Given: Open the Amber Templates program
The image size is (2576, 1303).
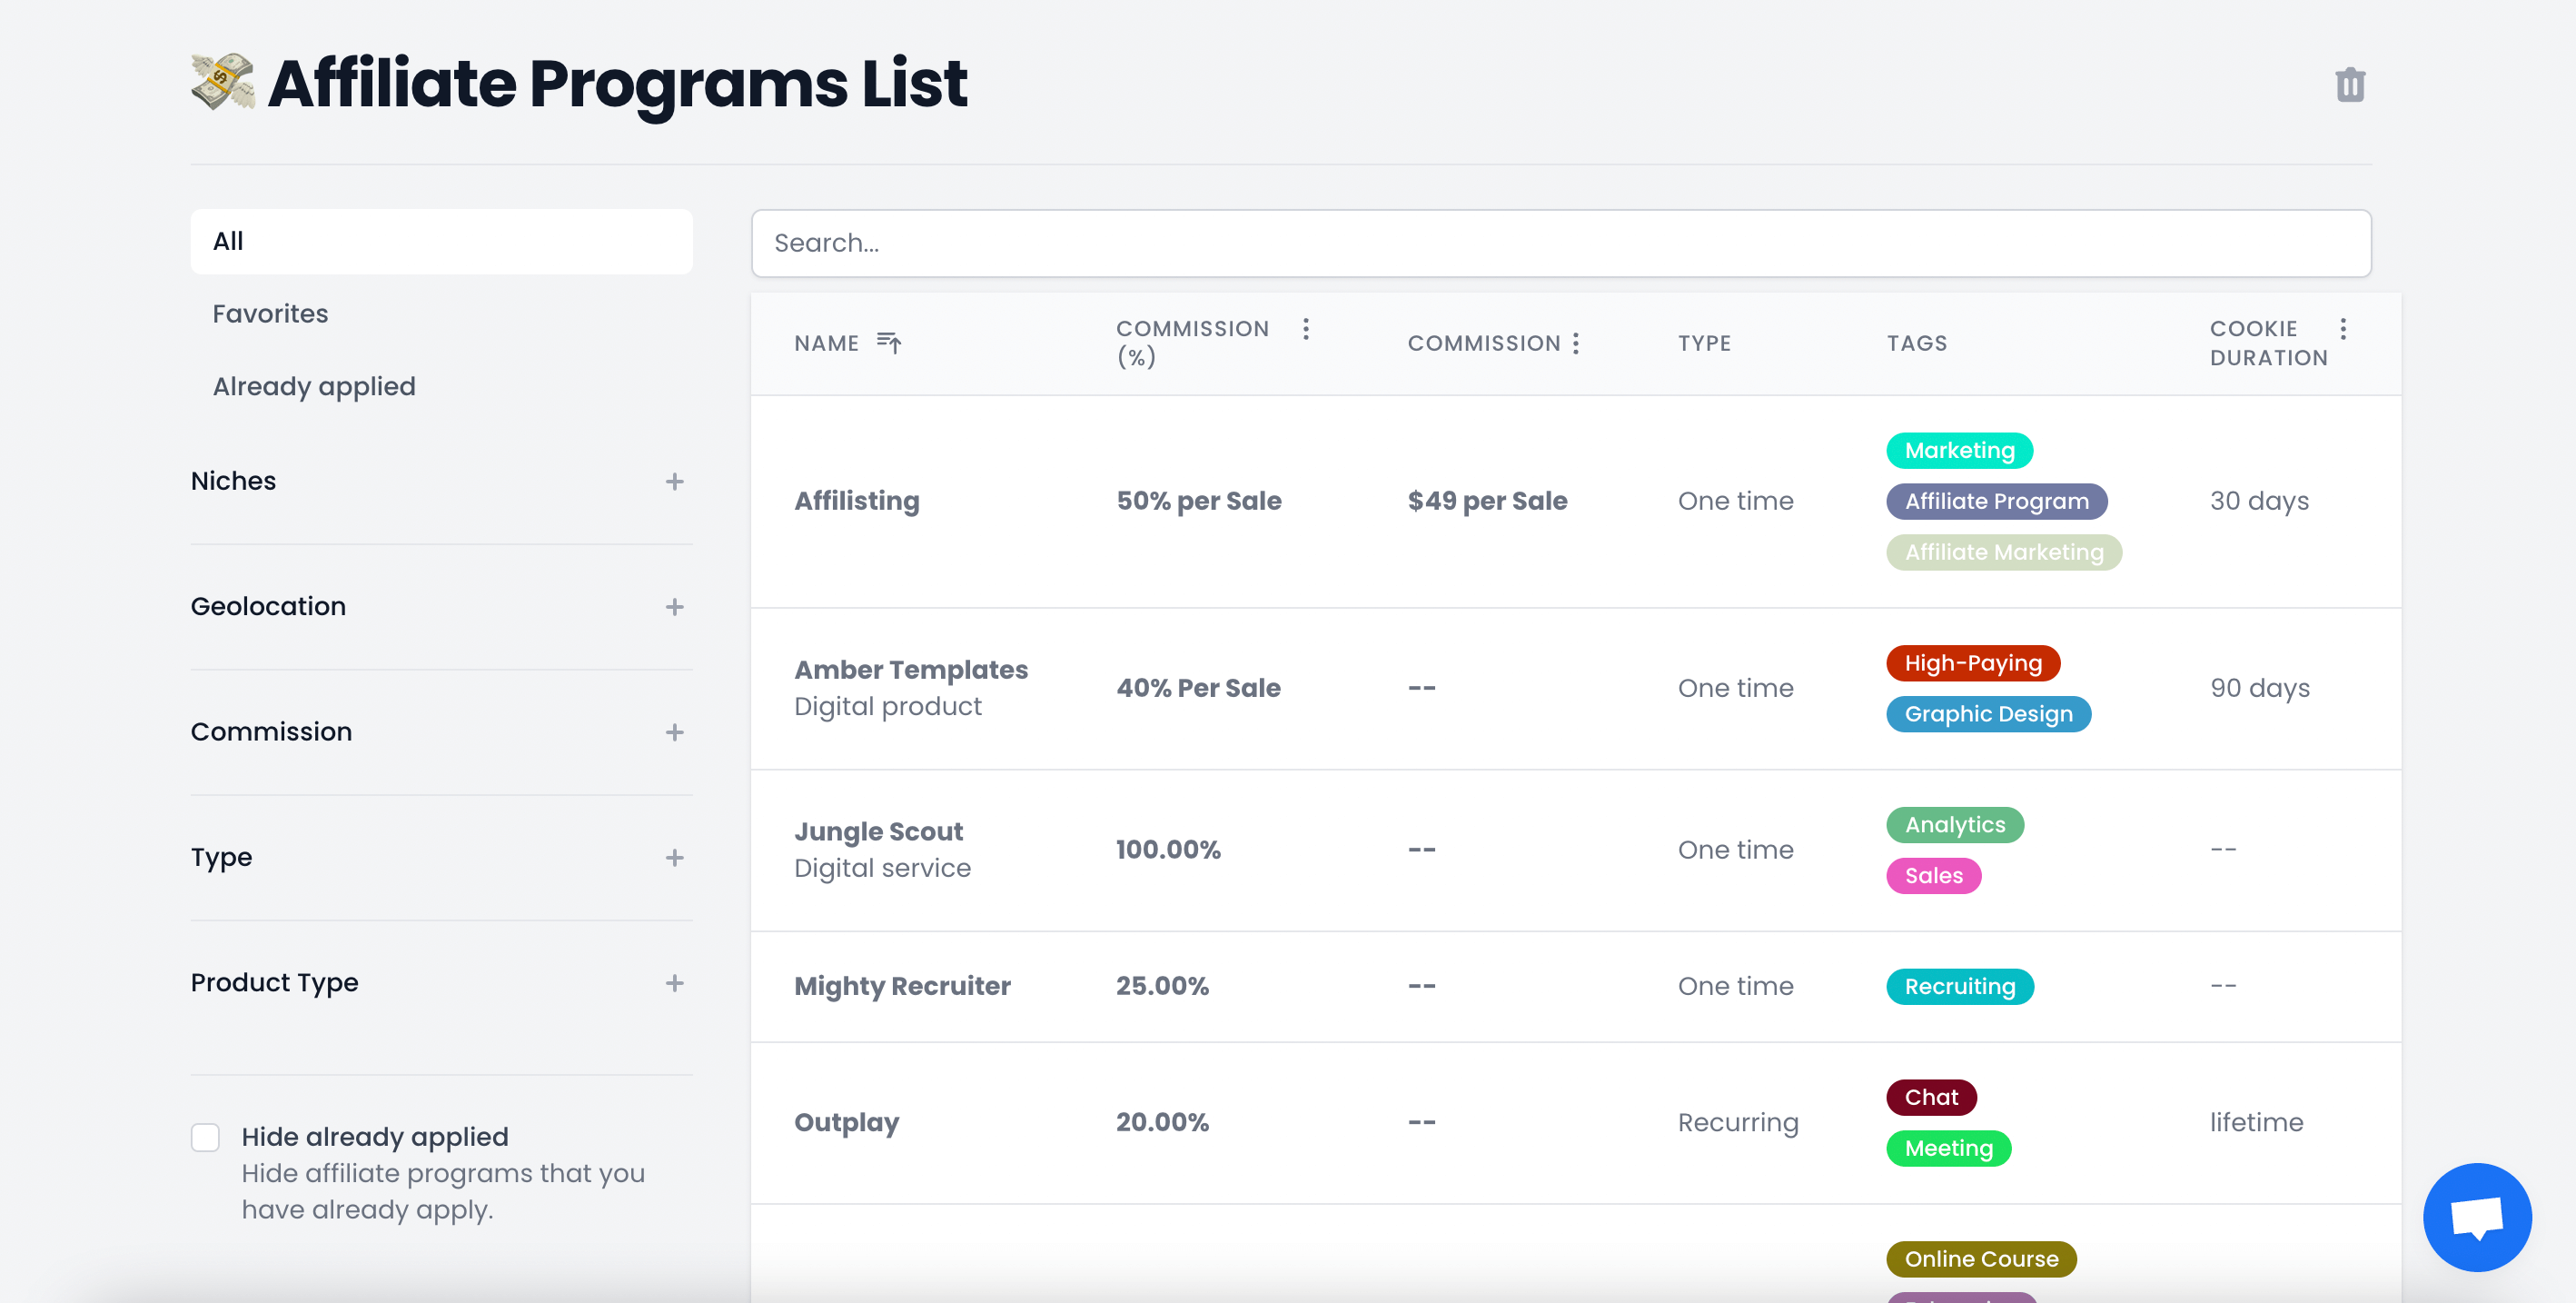Looking at the screenshot, I should (x=911, y=670).
